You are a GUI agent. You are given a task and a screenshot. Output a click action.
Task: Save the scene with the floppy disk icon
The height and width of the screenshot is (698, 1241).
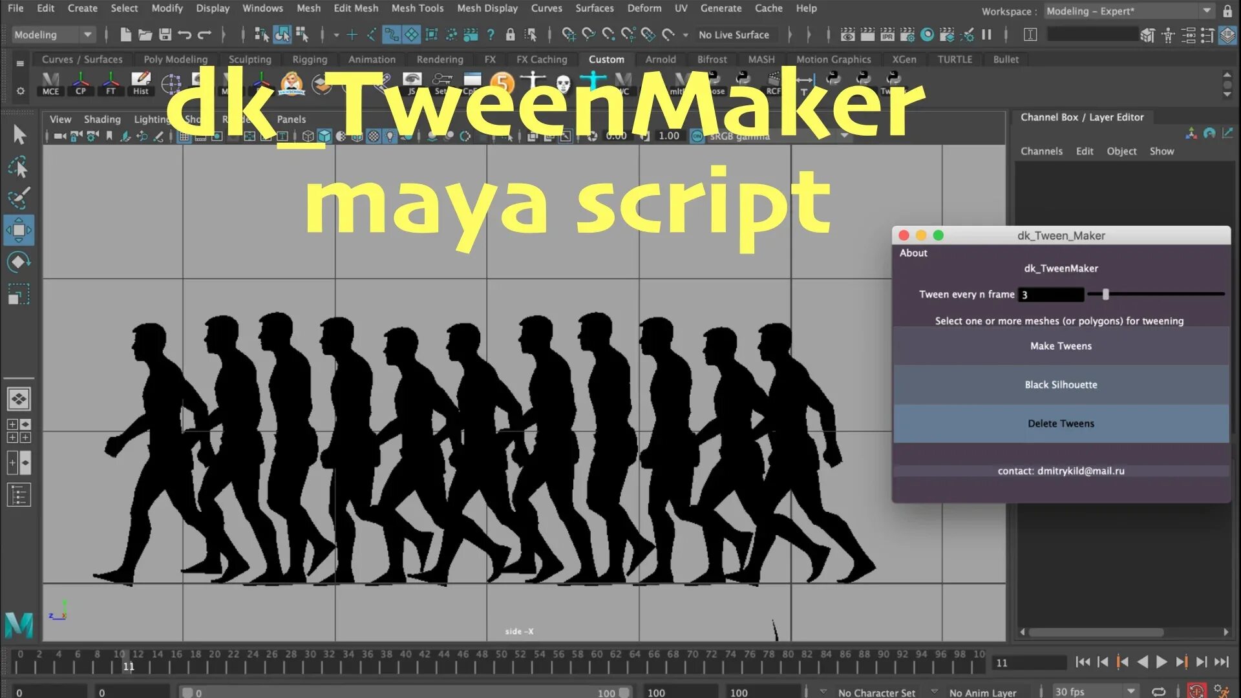click(x=165, y=35)
